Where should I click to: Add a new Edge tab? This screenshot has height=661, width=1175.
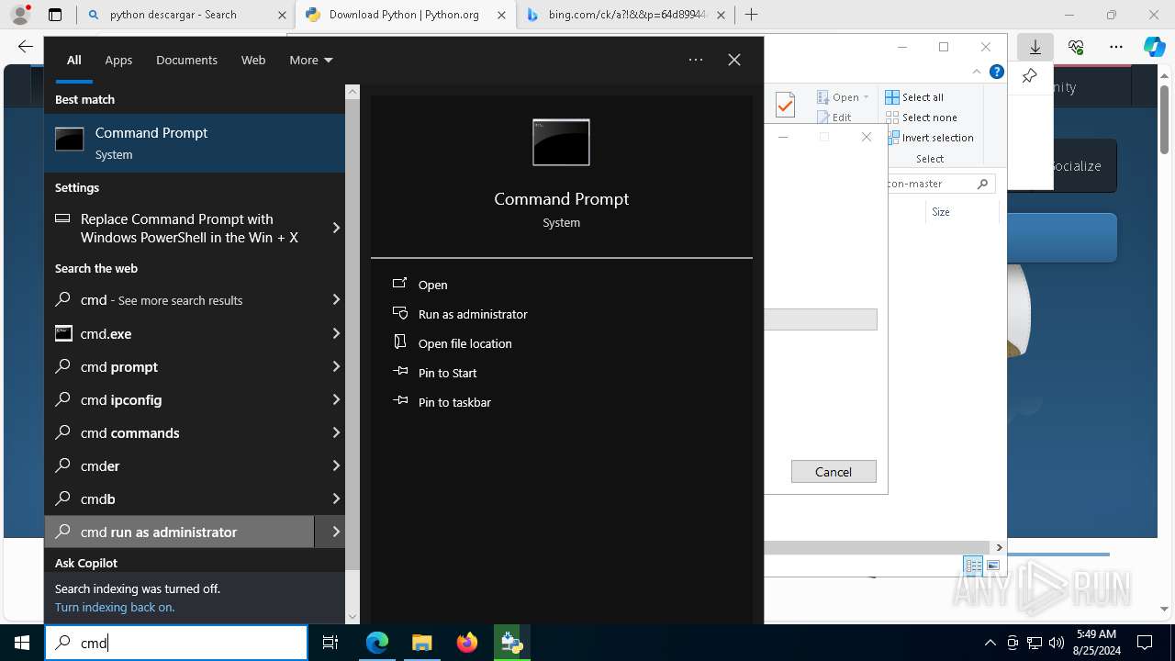[x=751, y=15]
